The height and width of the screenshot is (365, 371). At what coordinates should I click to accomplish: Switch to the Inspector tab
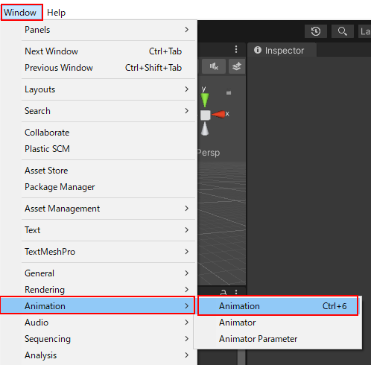coord(282,51)
